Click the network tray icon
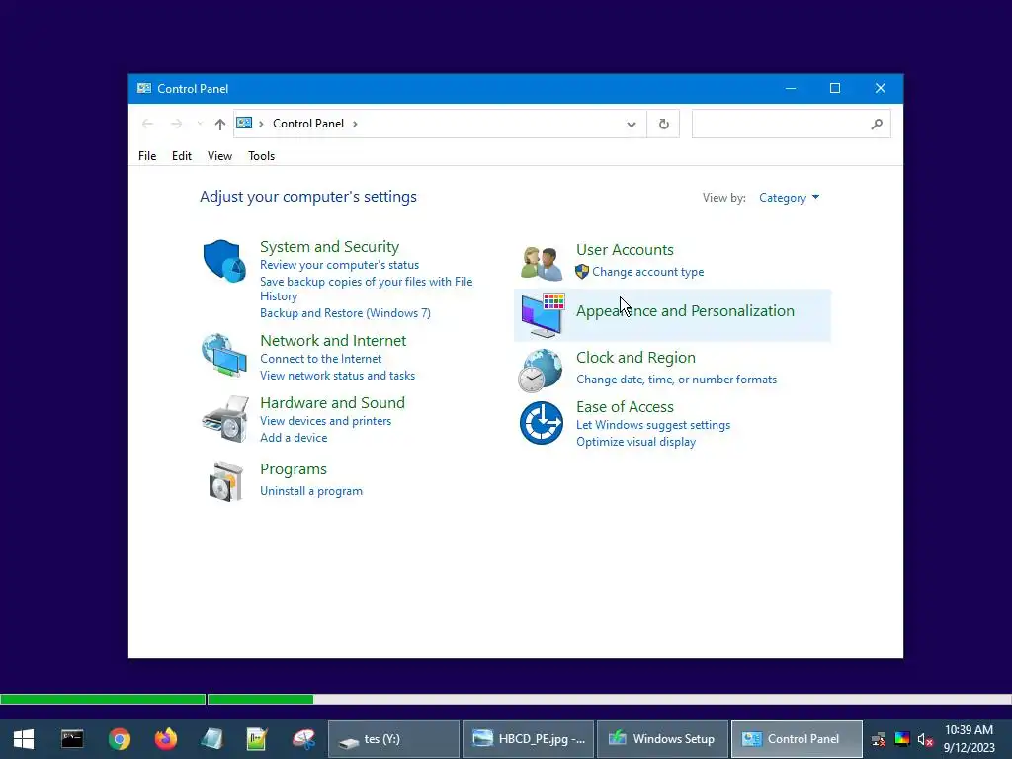This screenshot has height=759, width=1012. (x=879, y=739)
